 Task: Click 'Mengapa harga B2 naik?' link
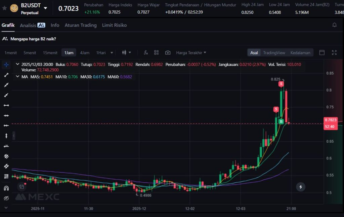33,39
